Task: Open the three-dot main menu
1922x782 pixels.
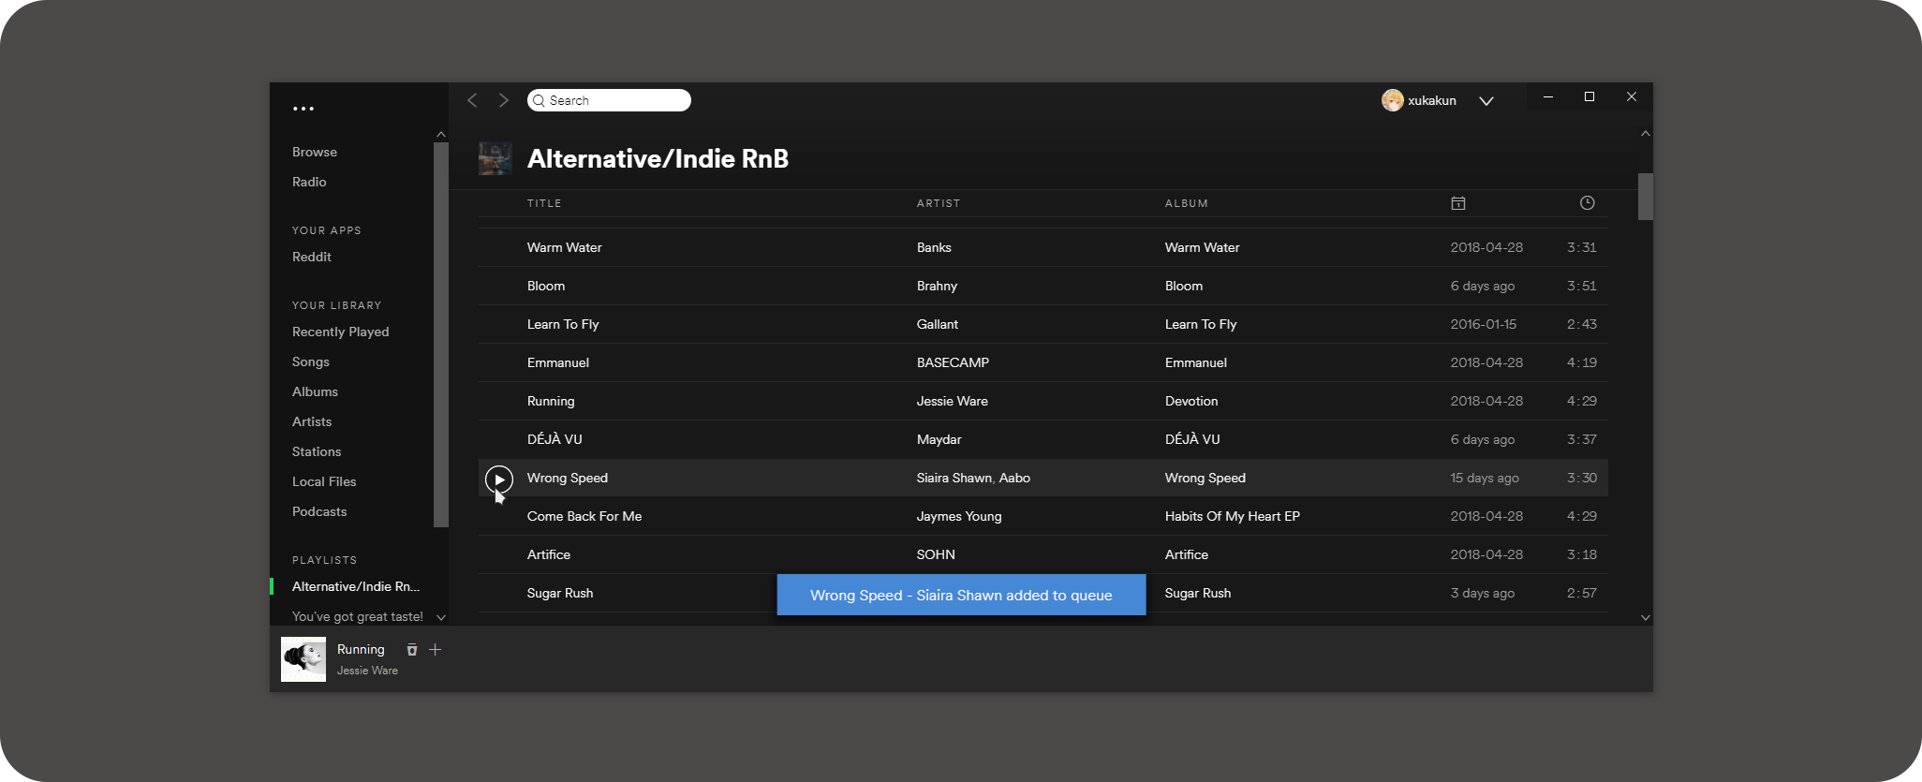Action: pos(303,109)
